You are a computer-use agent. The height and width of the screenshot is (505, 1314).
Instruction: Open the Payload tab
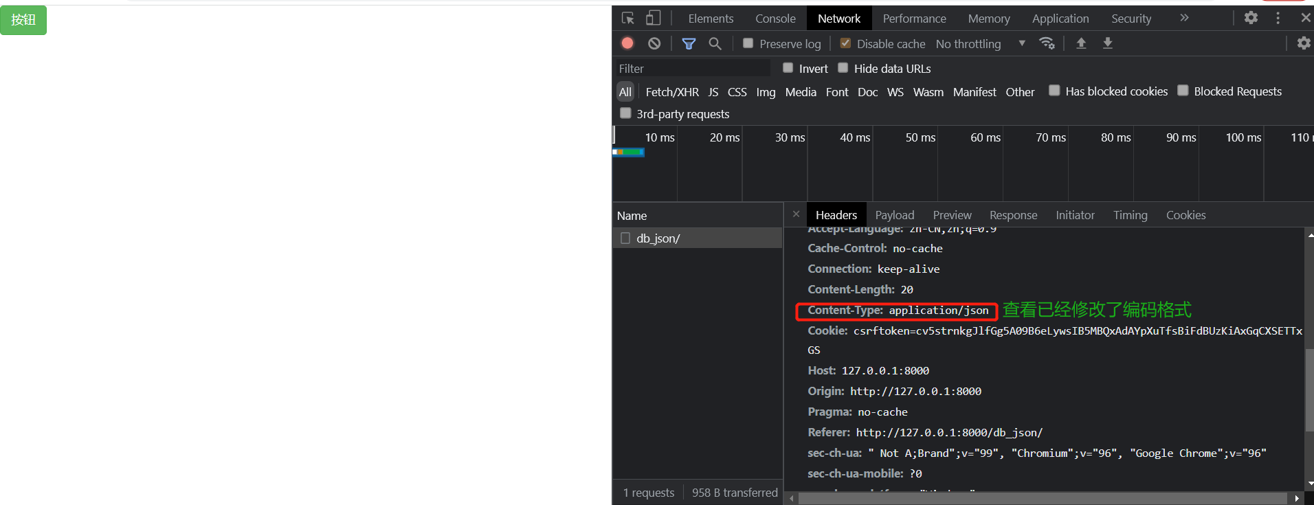pos(895,215)
